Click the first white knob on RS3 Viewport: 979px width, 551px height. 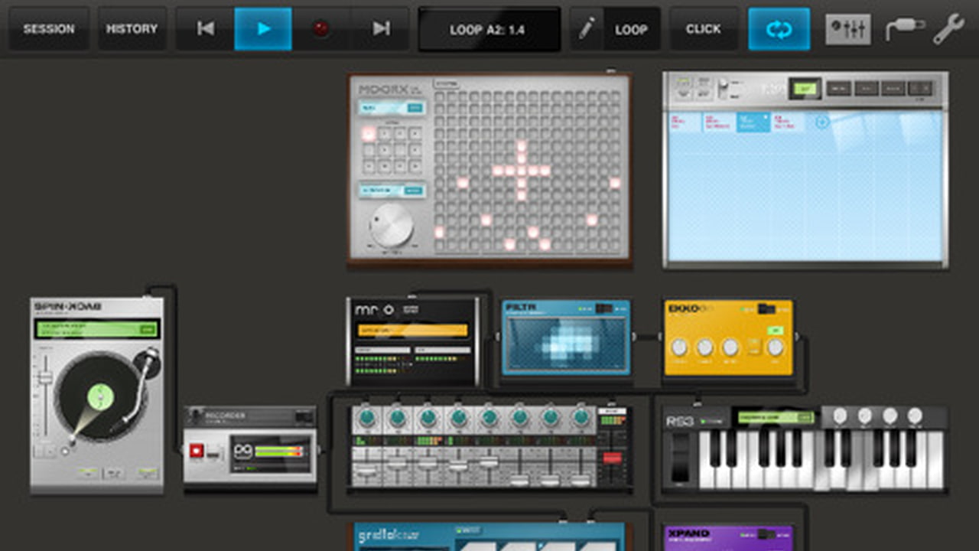840,416
